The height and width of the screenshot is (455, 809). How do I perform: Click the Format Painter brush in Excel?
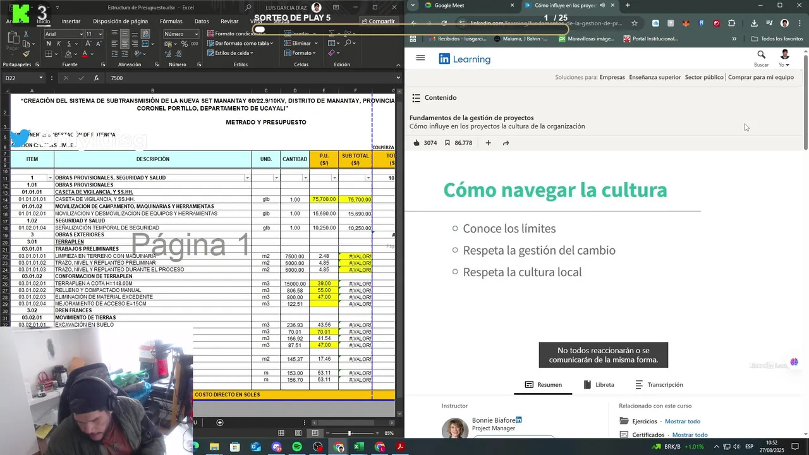coord(27,54)
